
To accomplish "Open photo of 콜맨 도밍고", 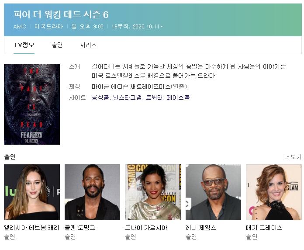I will click(x=92, y=192).
